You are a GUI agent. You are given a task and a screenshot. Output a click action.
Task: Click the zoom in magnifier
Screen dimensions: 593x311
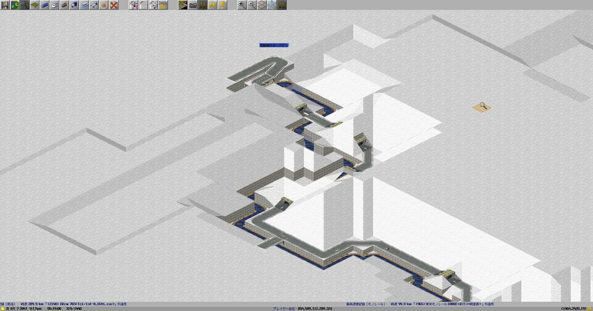(242, 5)
